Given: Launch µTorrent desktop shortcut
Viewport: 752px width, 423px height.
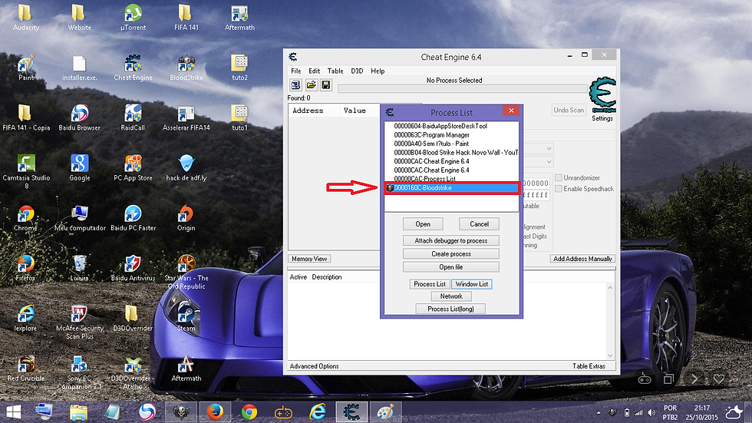Looking at the screenshot, I should tap(133, 18).
